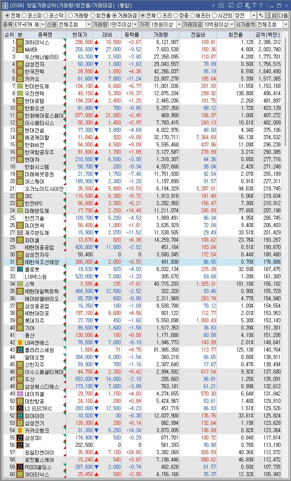
Task: Click the 신 badge in the 삼성SDI row
Action: coord(20,438)
